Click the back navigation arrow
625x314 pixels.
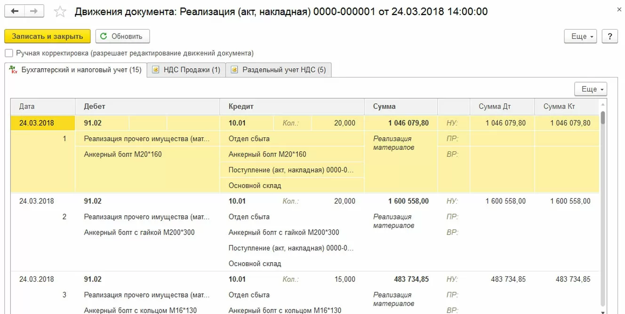click(x=15, y=11)
